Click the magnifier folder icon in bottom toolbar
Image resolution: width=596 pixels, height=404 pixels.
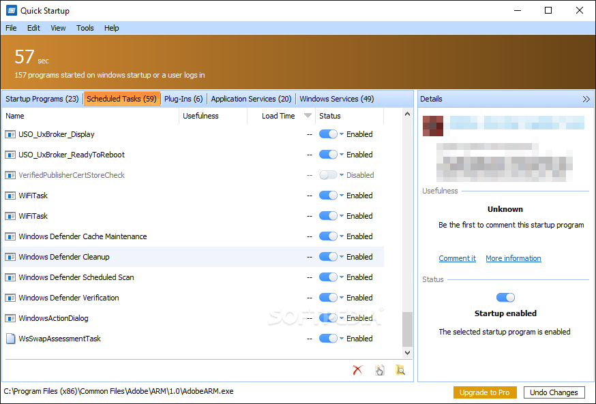(x=400, y=370)
